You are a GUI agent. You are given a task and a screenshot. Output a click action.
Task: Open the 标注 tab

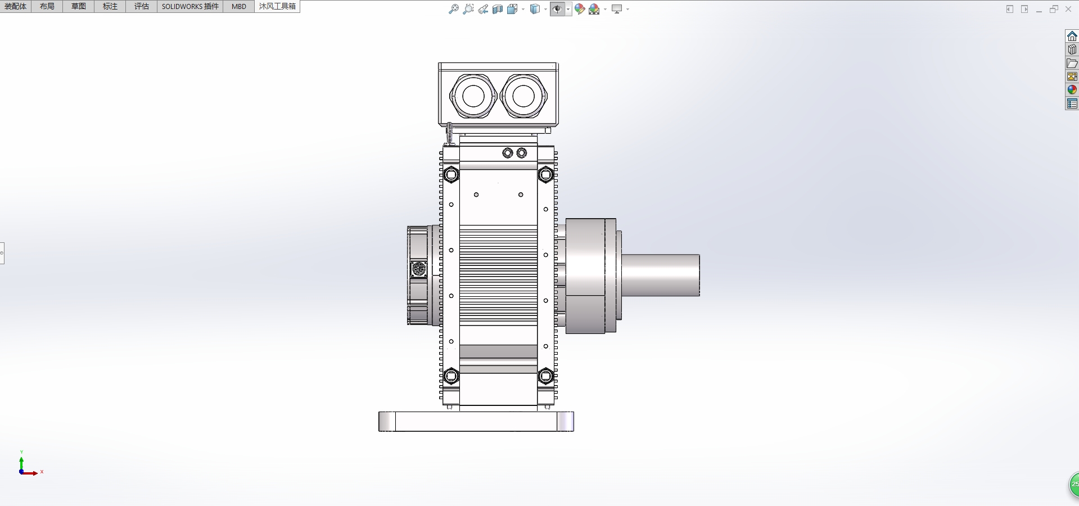click(110, 6)
